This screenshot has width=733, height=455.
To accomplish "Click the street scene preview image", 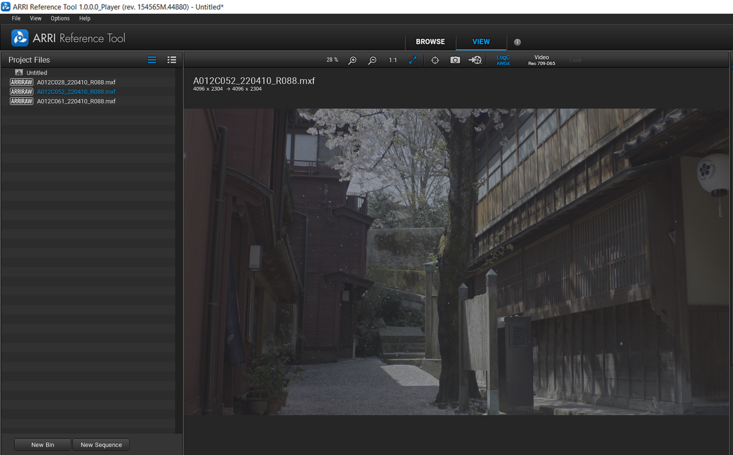I will click(456, 262).
